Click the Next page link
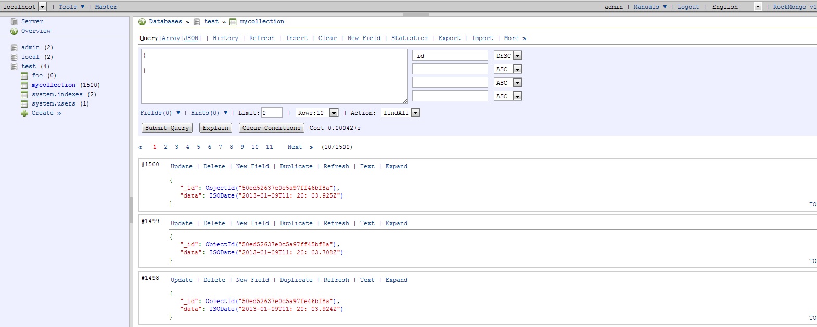The width and height of the screenshot is (817, 327). (x=295, y=147)
